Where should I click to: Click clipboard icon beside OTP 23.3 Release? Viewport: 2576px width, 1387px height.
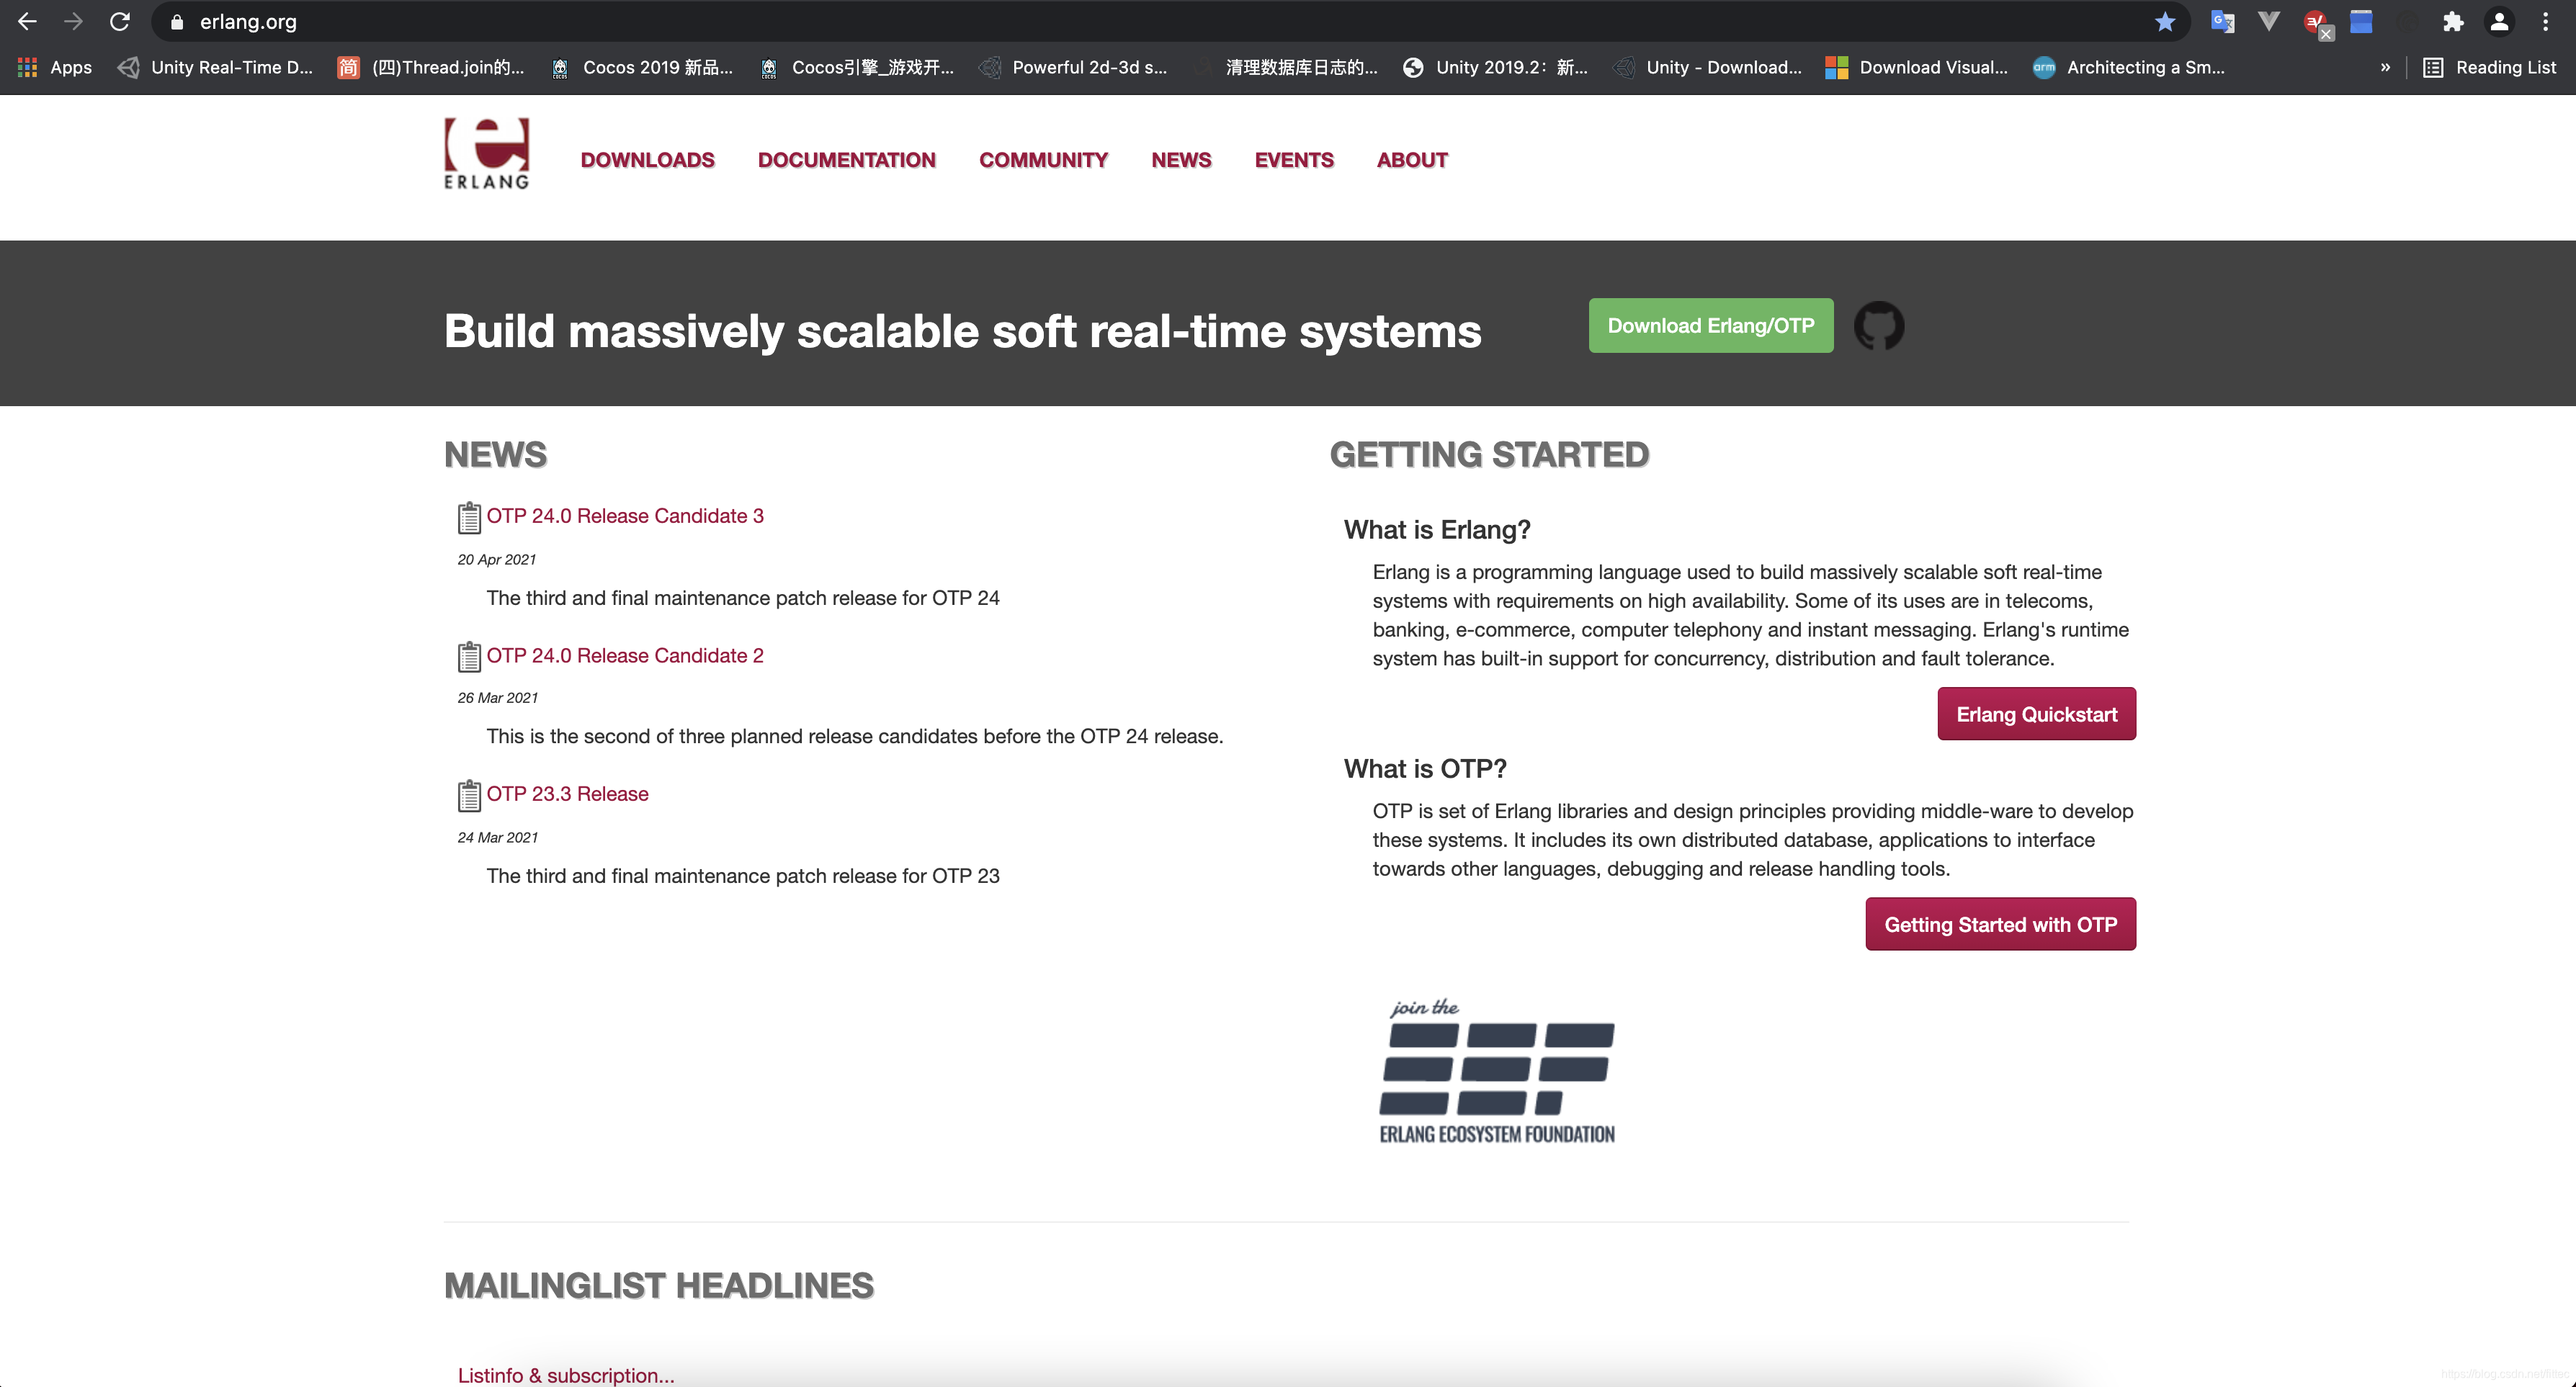pos(469,795)
